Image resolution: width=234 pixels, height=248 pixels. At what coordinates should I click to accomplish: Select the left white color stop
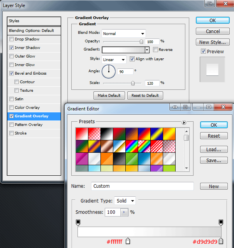(x=128, y=241)
